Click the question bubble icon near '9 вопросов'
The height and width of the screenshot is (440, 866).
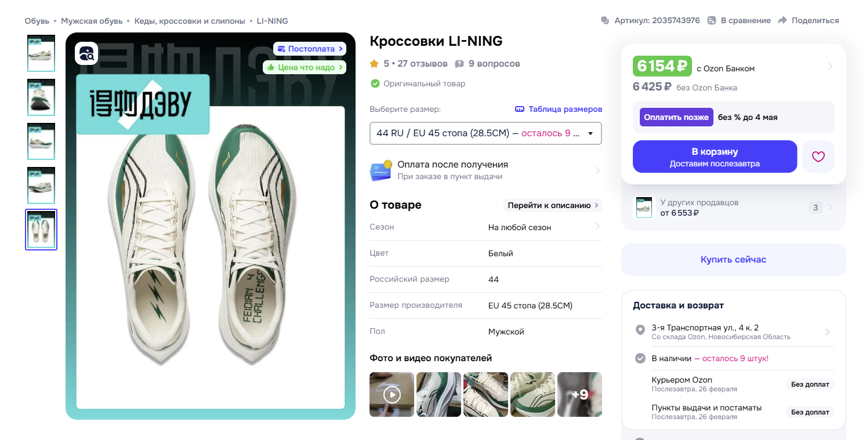(x=459, y=63)
